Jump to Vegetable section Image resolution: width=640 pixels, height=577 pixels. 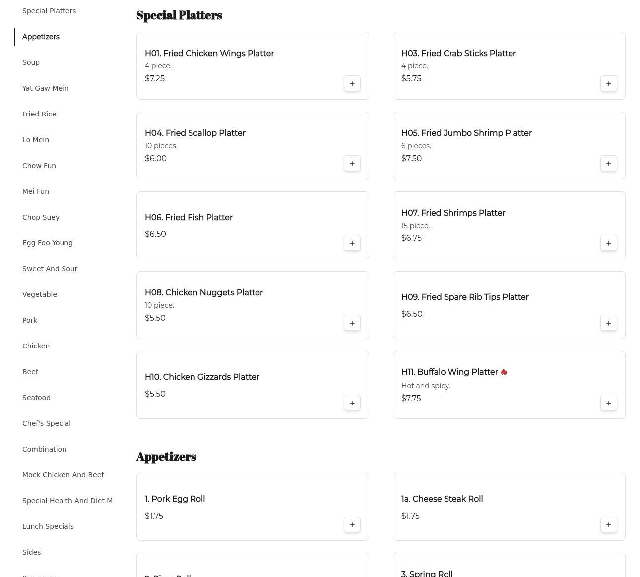[40, 294]
